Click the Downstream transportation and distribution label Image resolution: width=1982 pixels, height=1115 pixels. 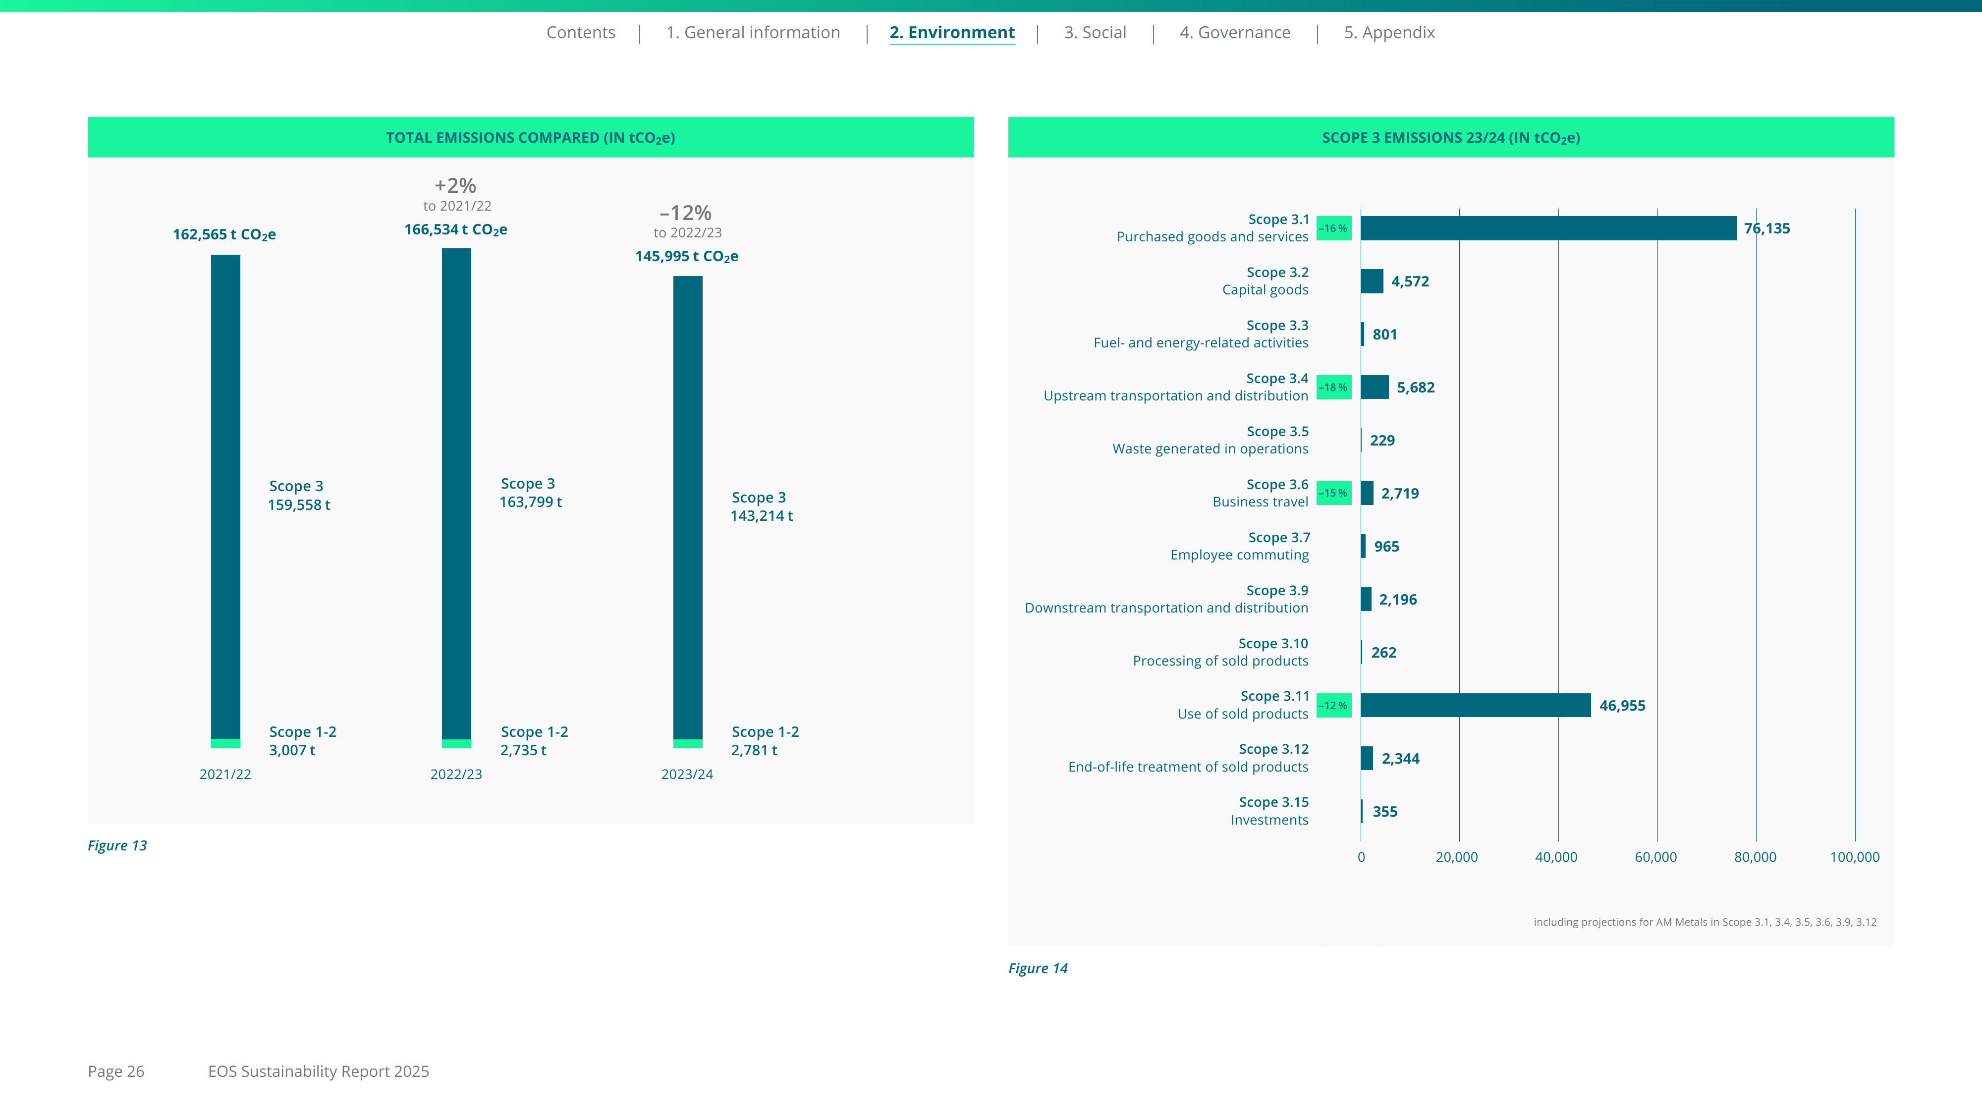click(x=1165, y=608)
